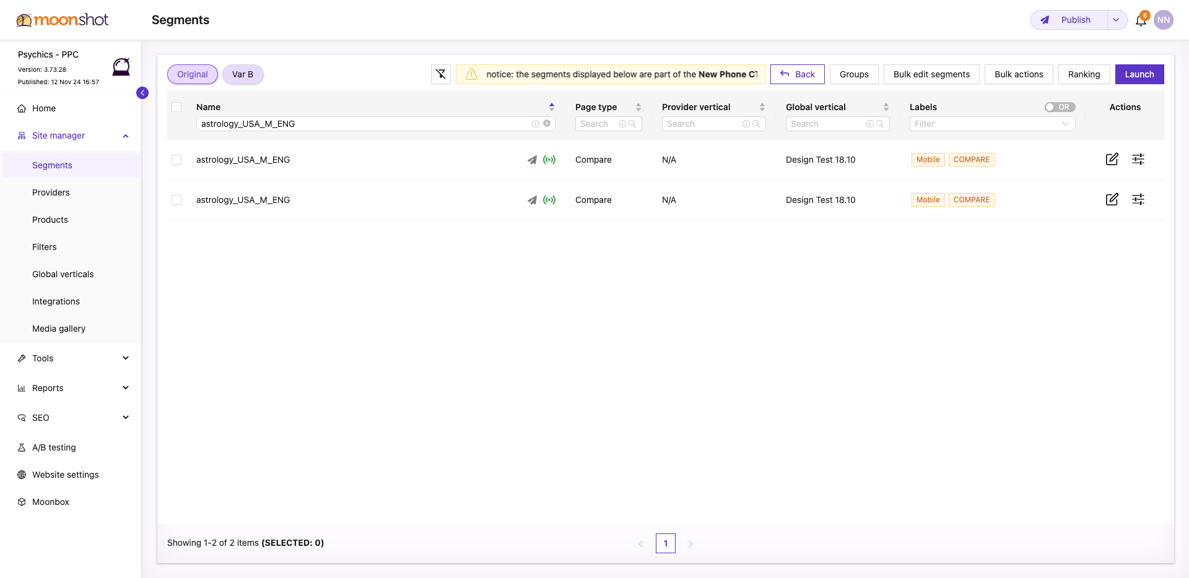Click Bulk edit segments
1189x578 pixels.
(x=931, y=74)
